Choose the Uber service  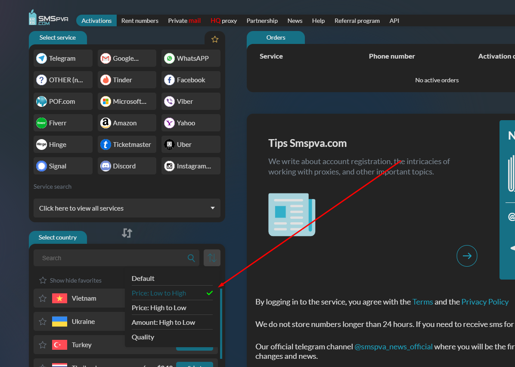tap(191, 144)
